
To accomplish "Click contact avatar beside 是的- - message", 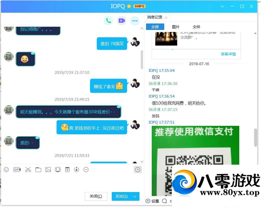I will (9, 141).
